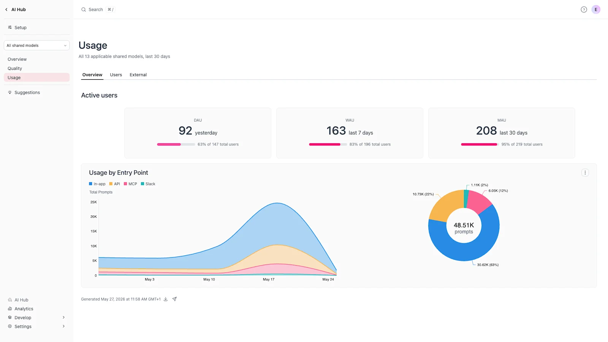Toggle the Slack legend series
608x342 pixels.
pos(148,184)
